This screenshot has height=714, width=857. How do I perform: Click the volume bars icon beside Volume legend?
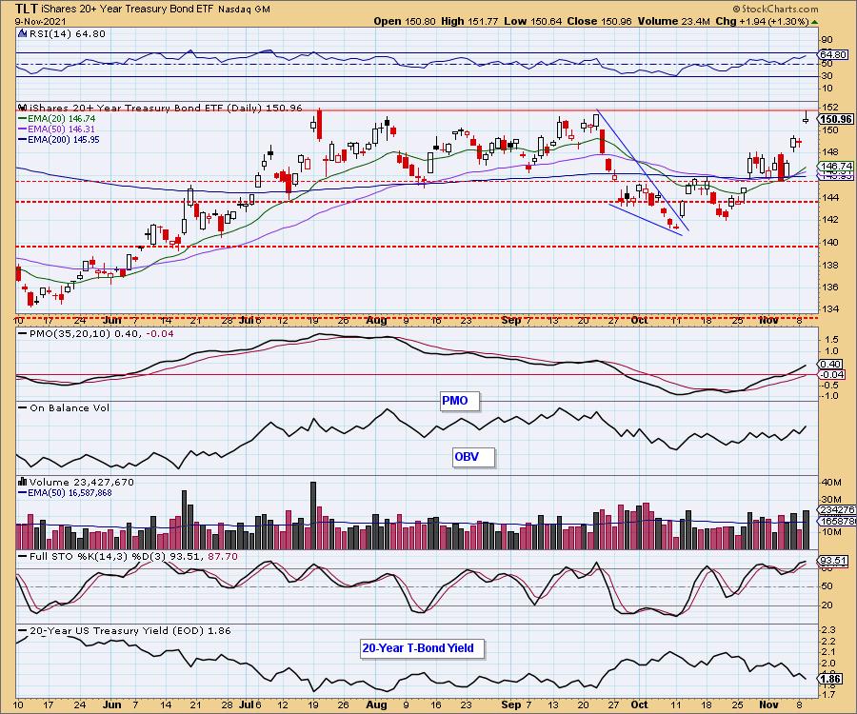click(x=23, y=482)
